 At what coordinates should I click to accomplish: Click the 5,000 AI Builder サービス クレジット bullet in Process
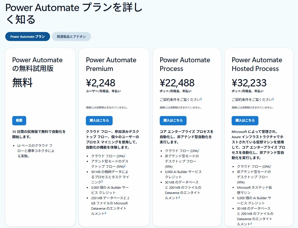tap(183, 174)
